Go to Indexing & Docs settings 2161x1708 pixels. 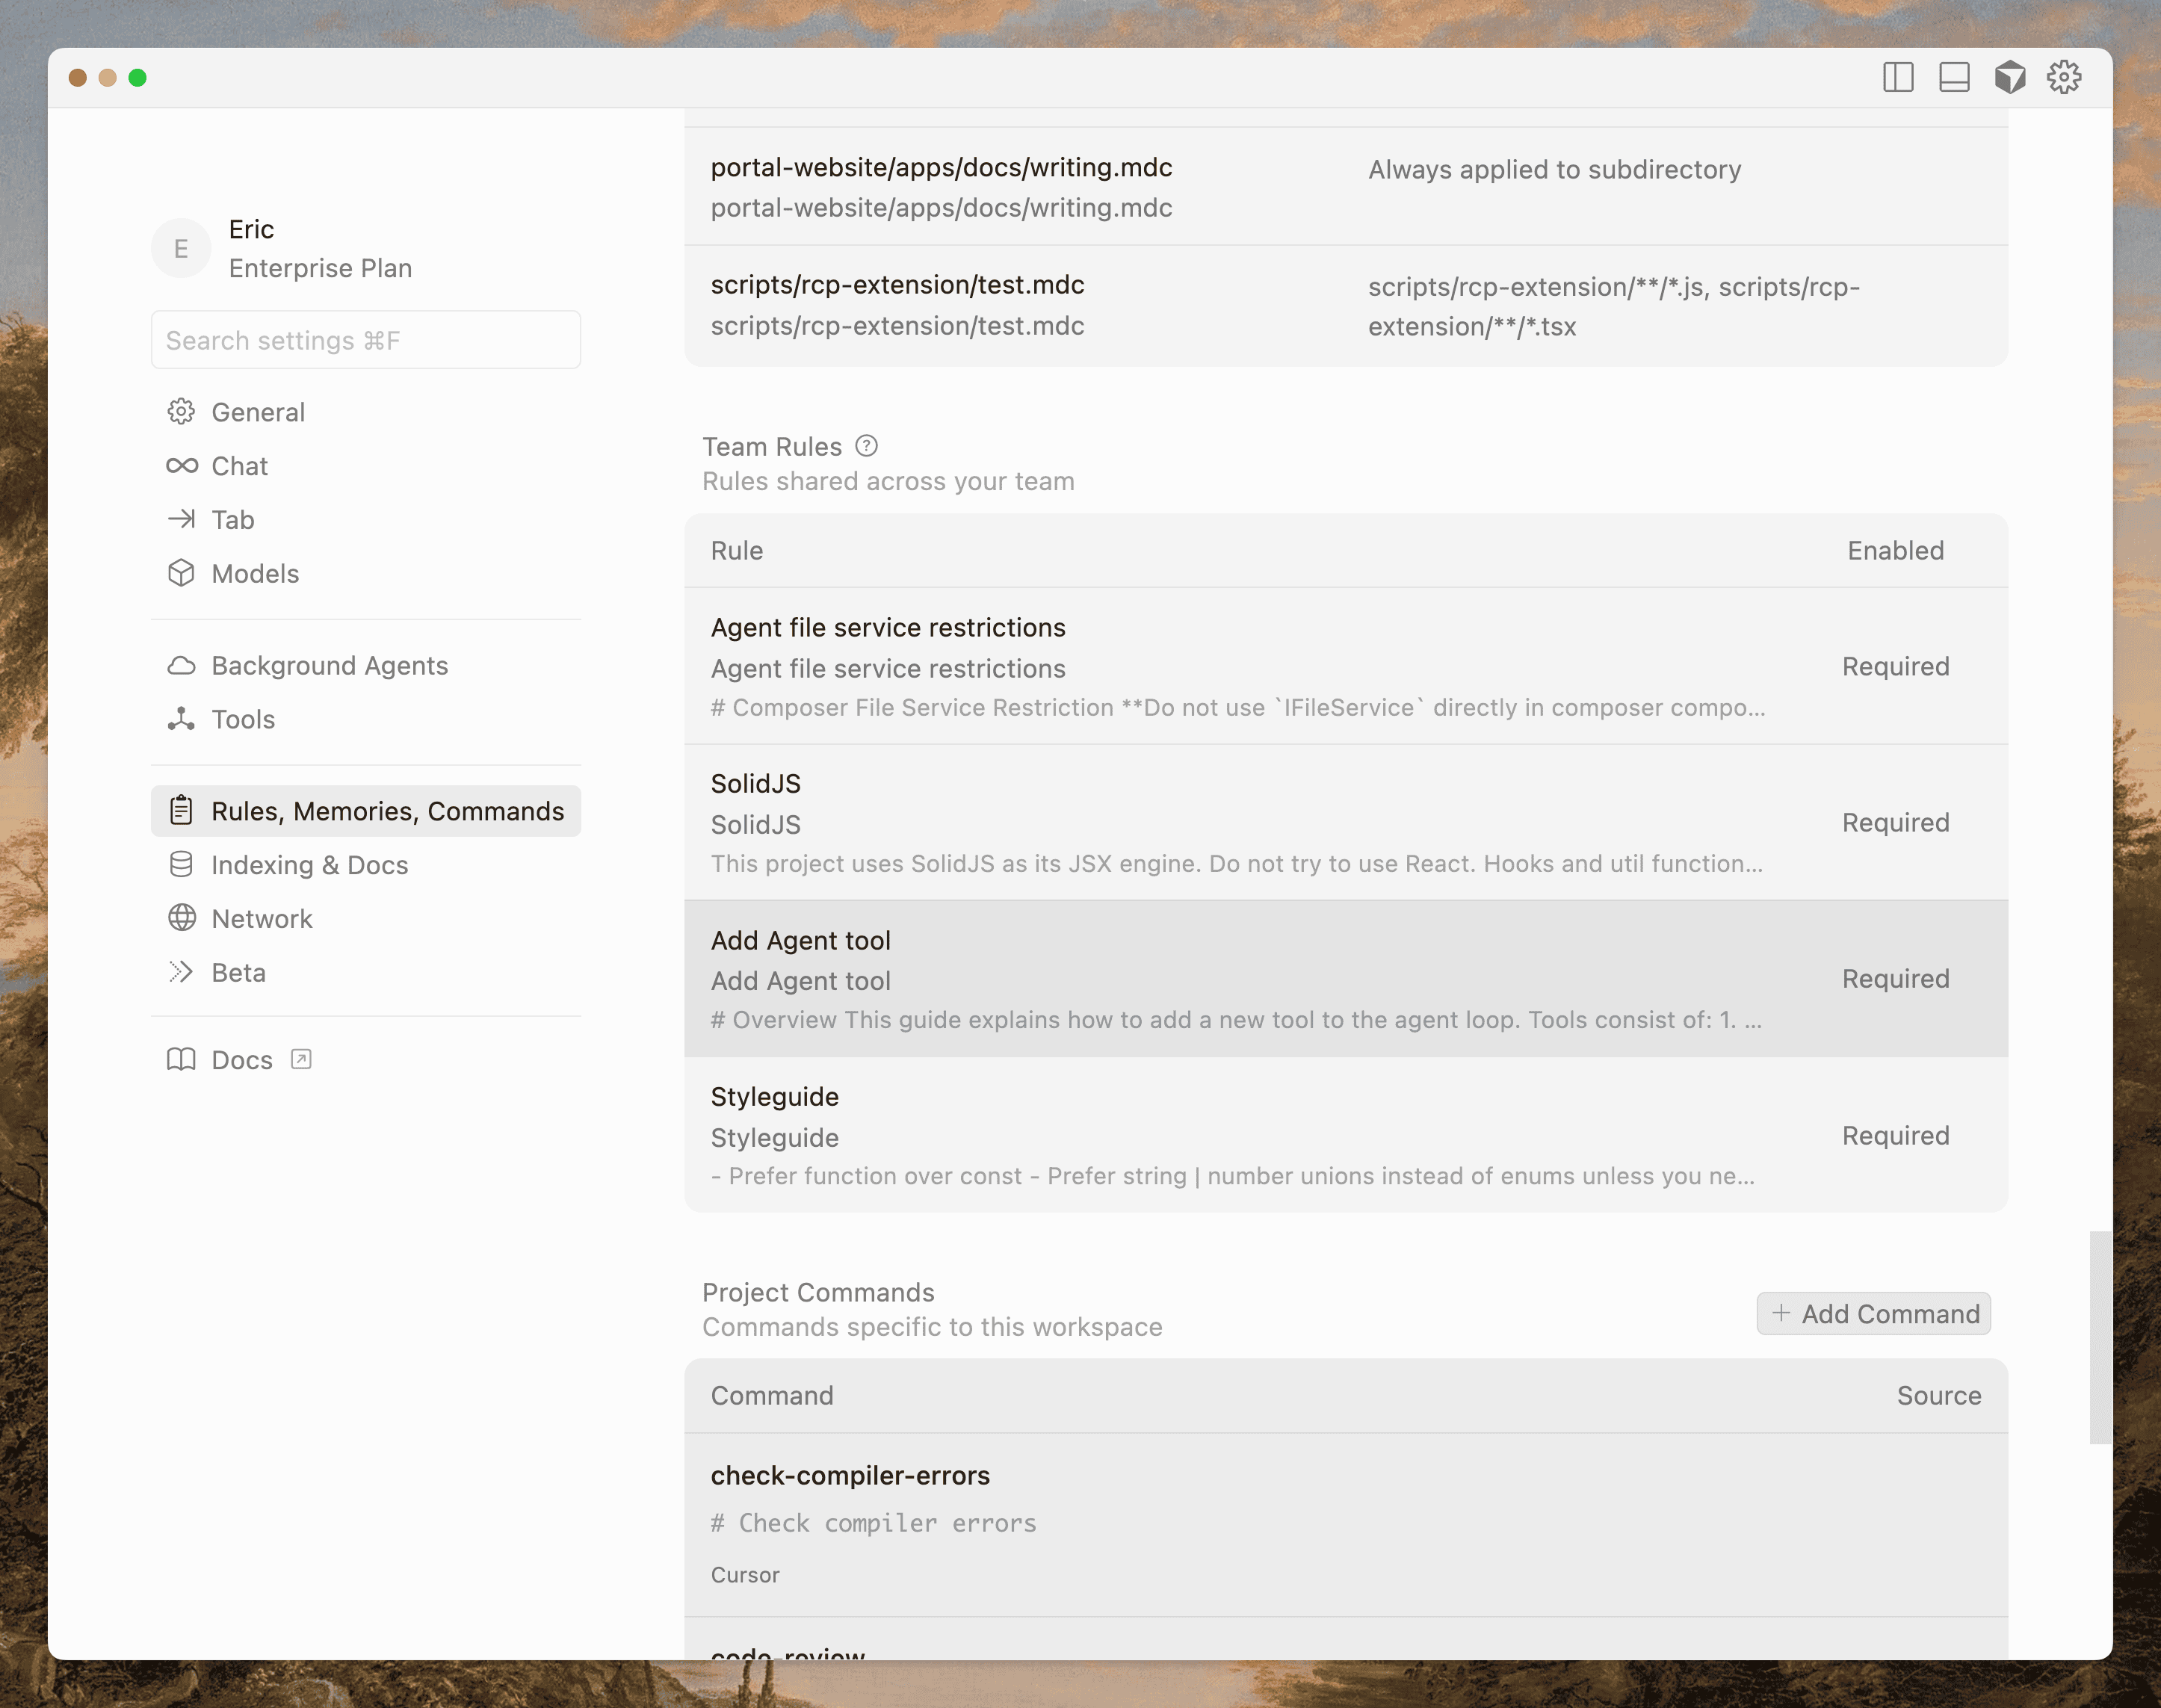309,865
